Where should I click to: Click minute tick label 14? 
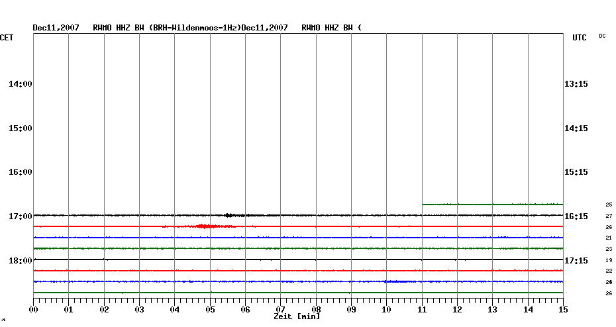coord(528,309)
